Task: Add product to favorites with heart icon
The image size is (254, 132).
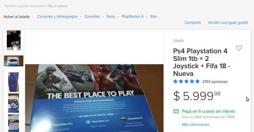Action: (x=239, y=48)
